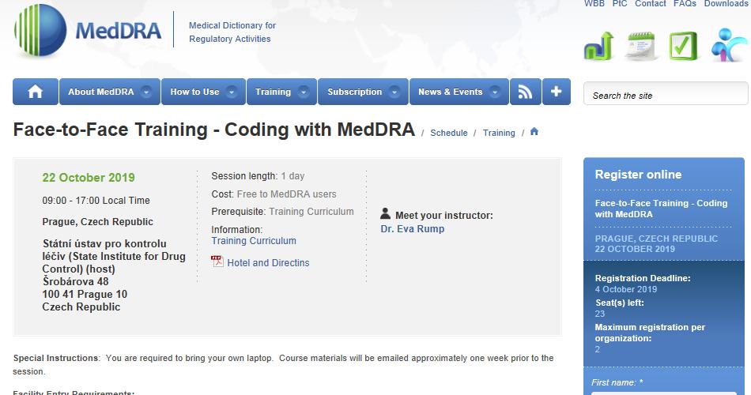Click the Cost: Free to MedDRA users text
Image resolution: width=751 pixels, height=395 pixels.
tap(274, 194)
